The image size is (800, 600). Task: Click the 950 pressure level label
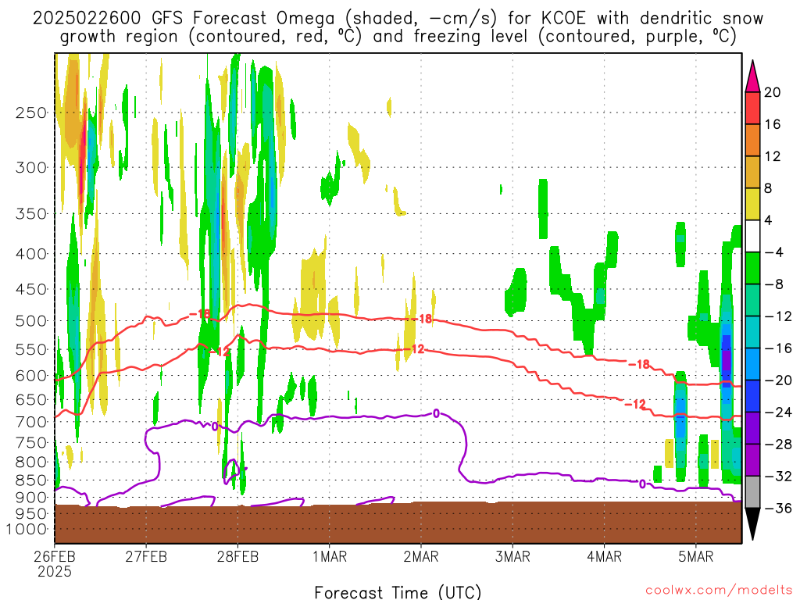tap(31, 513)
